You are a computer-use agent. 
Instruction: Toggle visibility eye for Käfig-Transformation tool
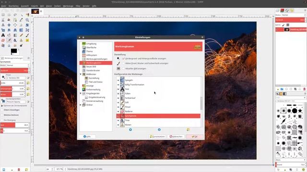coord(118,85)
